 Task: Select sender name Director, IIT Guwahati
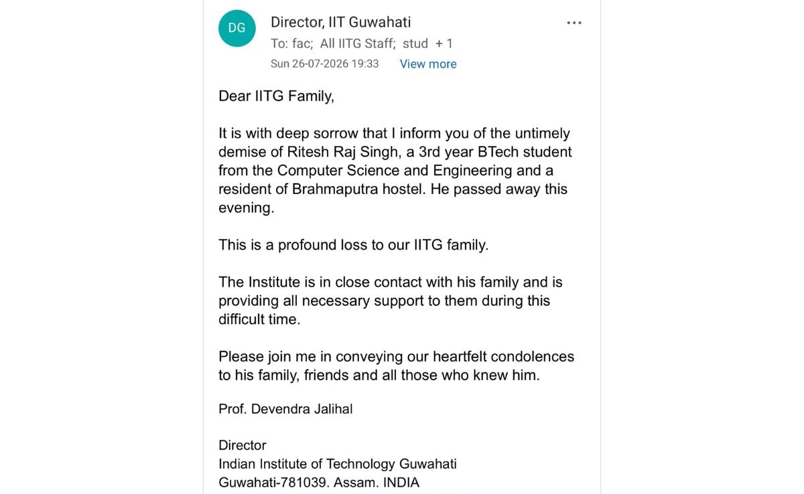tap(340, 22)
